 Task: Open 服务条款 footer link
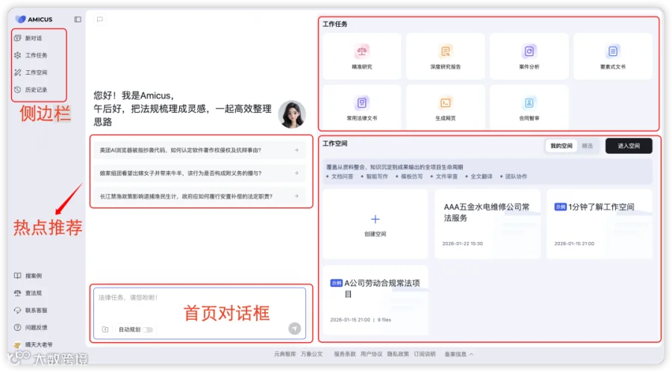(x=344, y=354)
